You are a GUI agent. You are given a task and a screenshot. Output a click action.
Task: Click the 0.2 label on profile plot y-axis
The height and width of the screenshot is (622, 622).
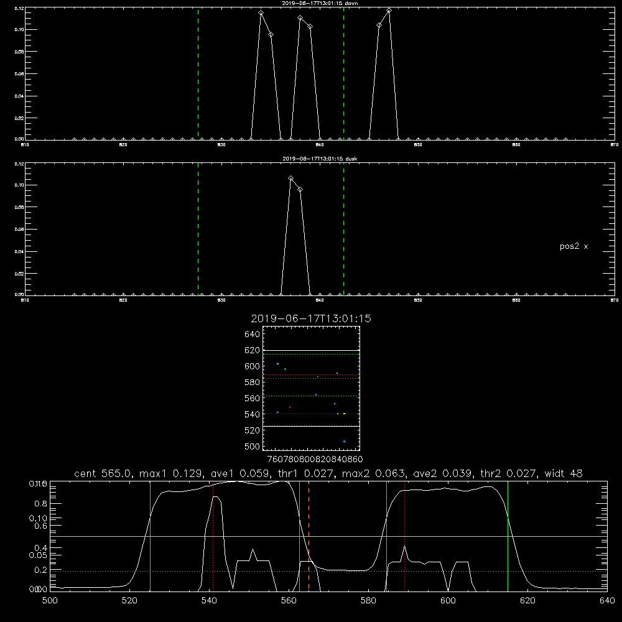point(41,570)
